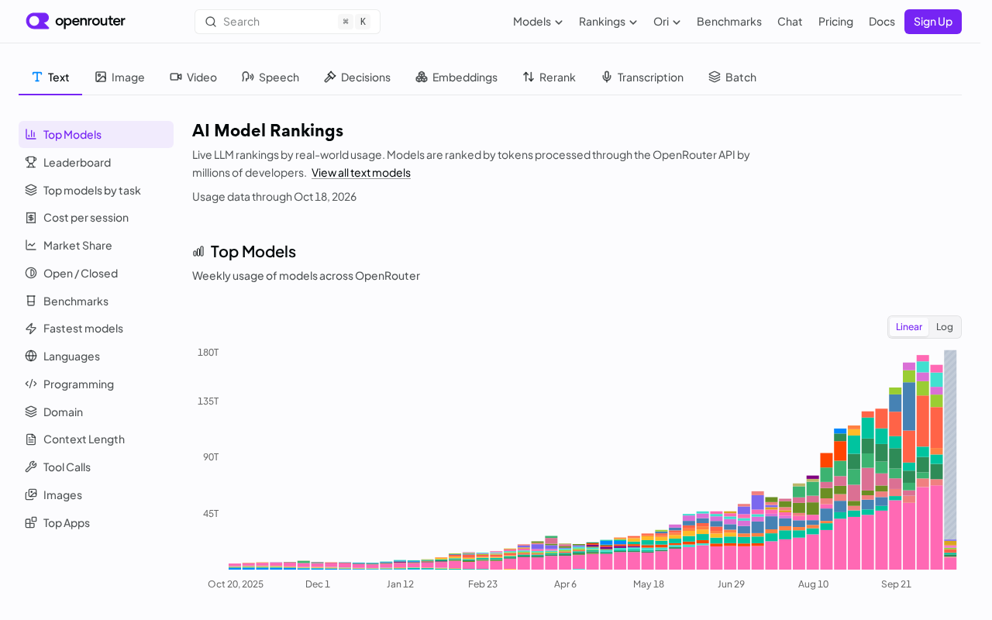Image resolution: width=992 pixels, height=620 pixels.
Task: Click the Benchmarks sidebar item
Action: [x=96, y=301]
